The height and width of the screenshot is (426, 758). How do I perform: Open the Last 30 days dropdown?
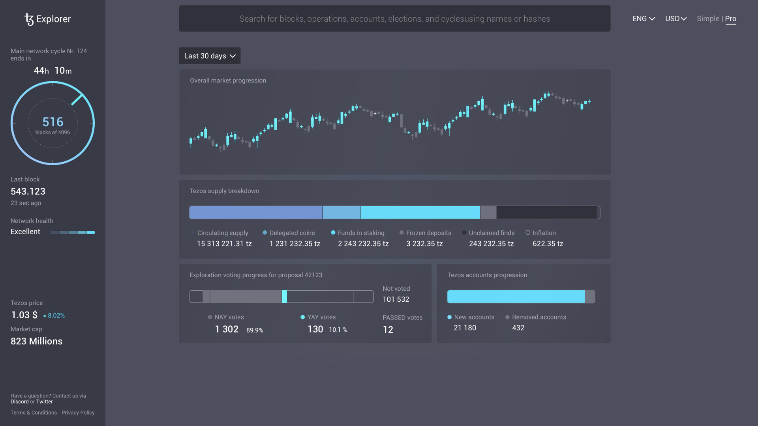pyautogui.click(x=209, y=56)
